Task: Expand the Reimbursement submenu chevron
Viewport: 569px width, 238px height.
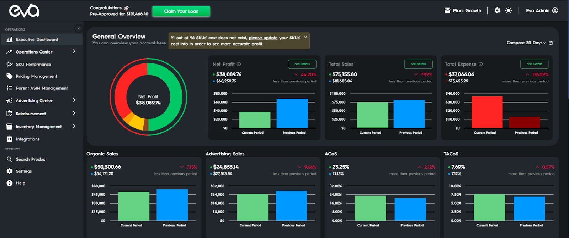Action: [74, 113]
